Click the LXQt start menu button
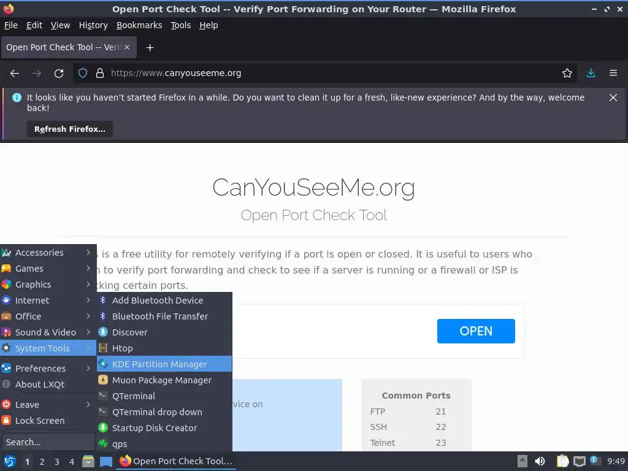Screen dimensions: 628x471 click(10, 461)
